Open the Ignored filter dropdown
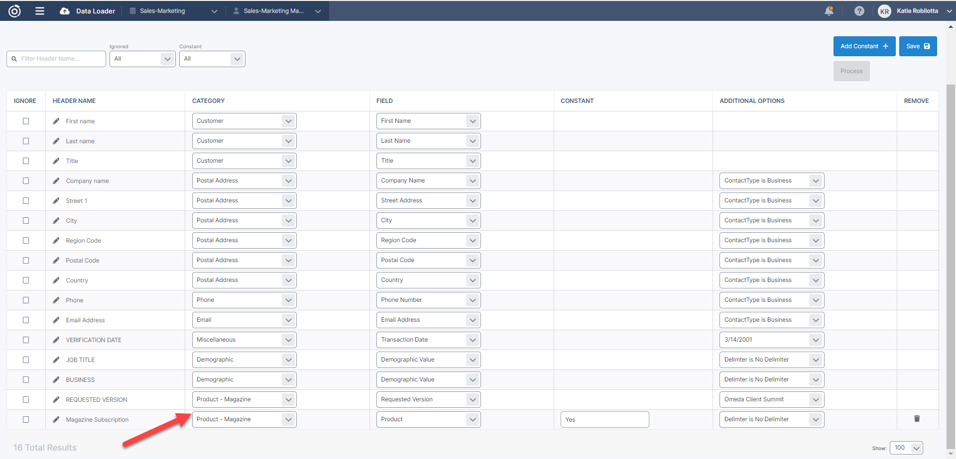Viewport: 956px width, 459px height. (142, 59)
